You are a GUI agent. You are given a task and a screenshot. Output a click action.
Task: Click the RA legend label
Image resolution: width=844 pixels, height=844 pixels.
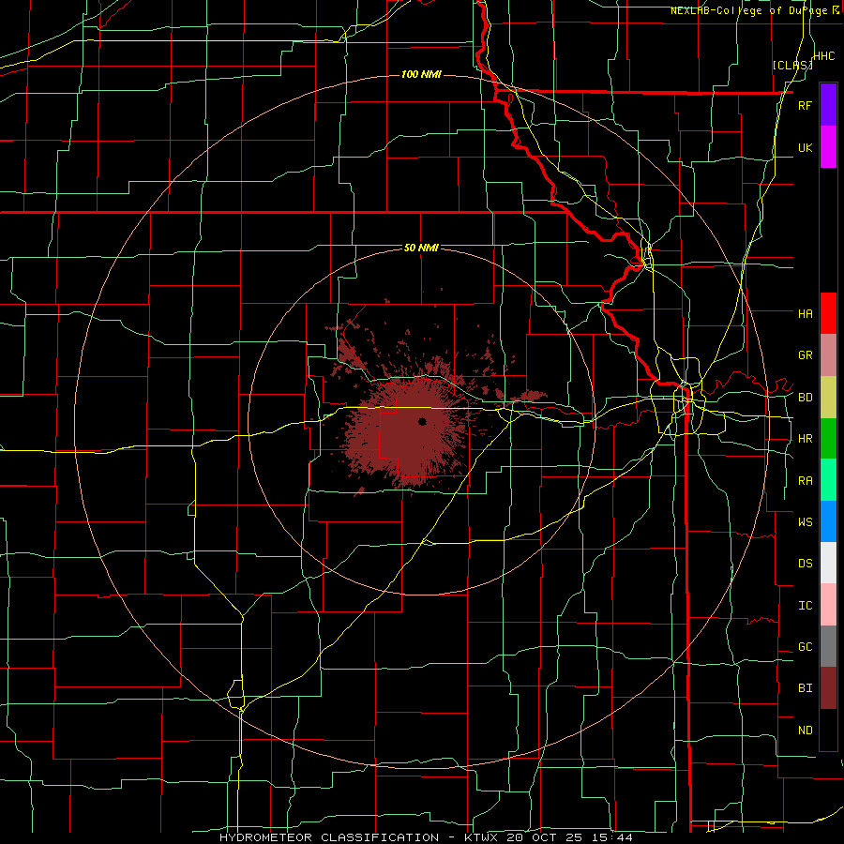805,481
